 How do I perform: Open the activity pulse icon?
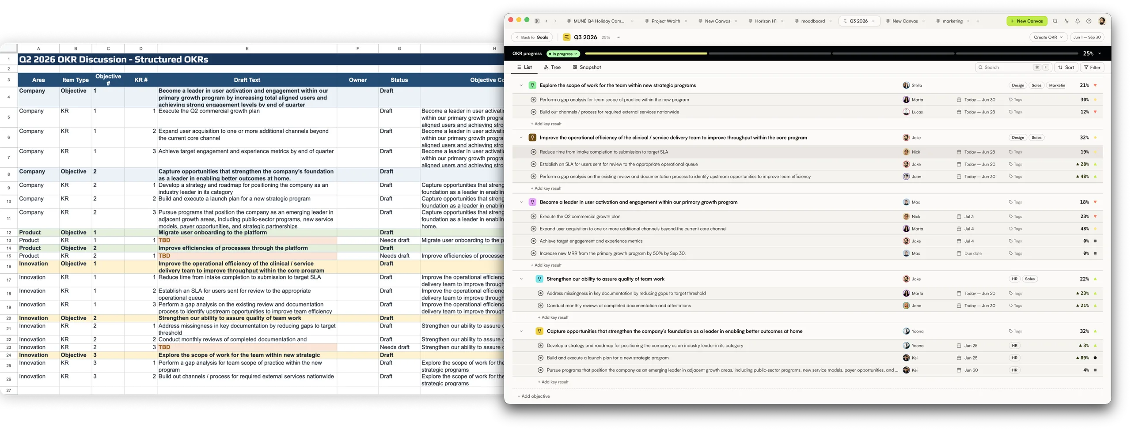click(1066, 21)
